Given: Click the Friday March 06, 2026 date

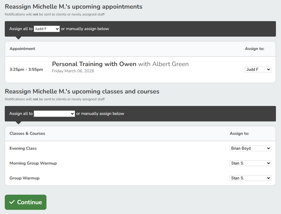Looking at the screenshot, I should coord(73,71).
